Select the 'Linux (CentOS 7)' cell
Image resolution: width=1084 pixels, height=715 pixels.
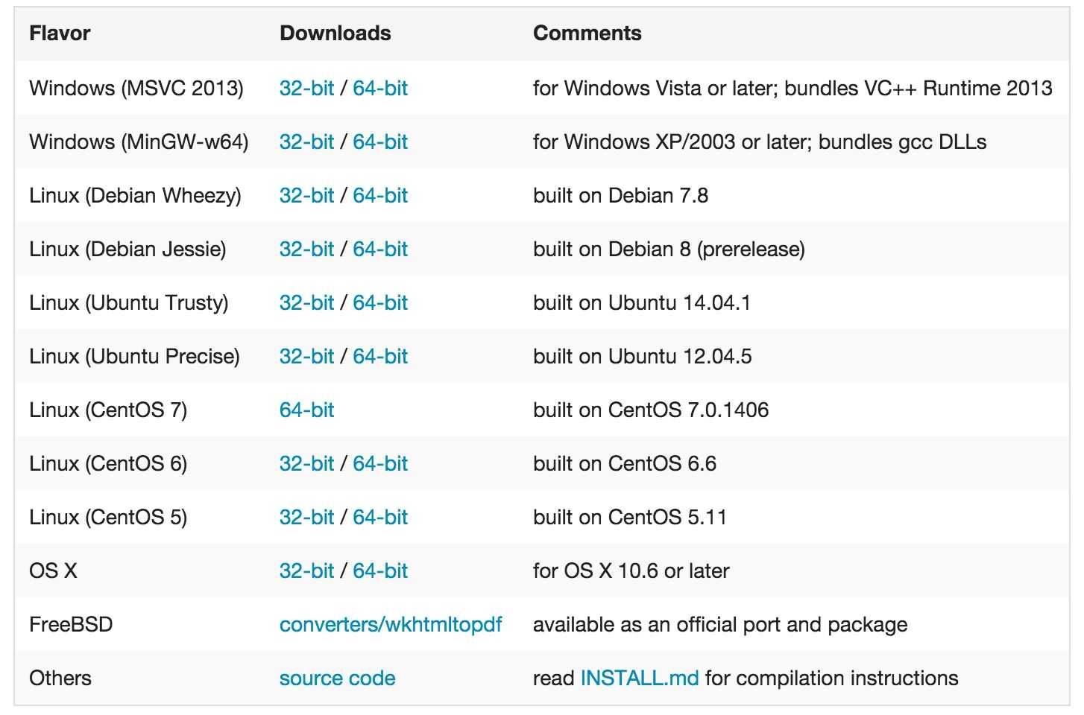tap(108, 410)
